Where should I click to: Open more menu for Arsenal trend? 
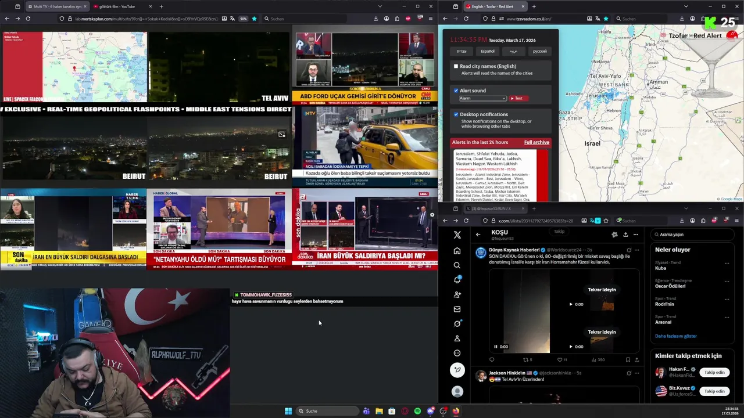[x=727, y=318]
